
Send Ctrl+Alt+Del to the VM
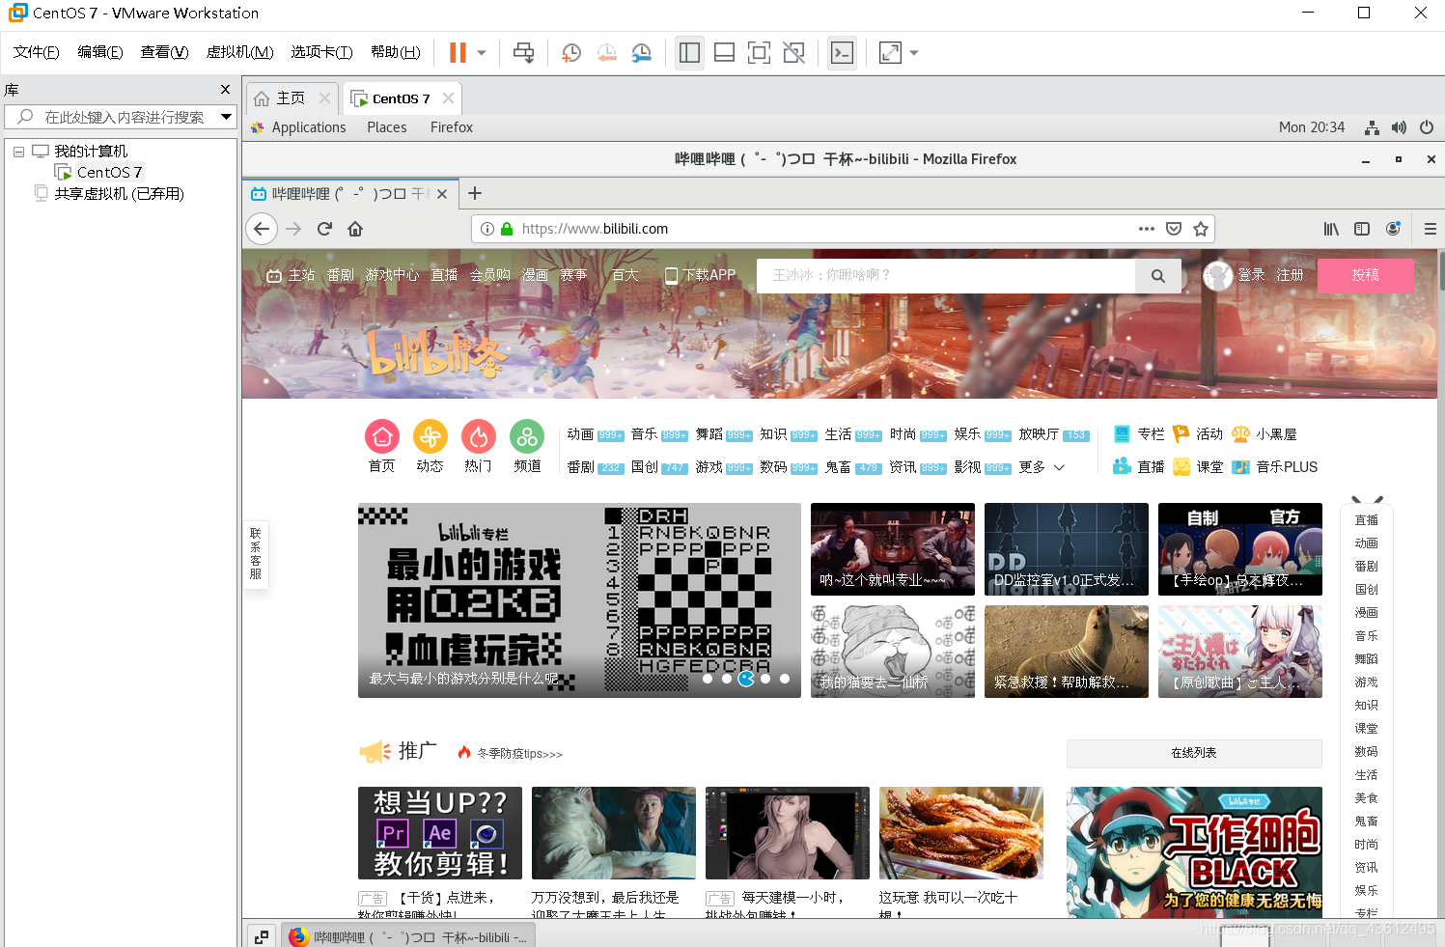523,52
